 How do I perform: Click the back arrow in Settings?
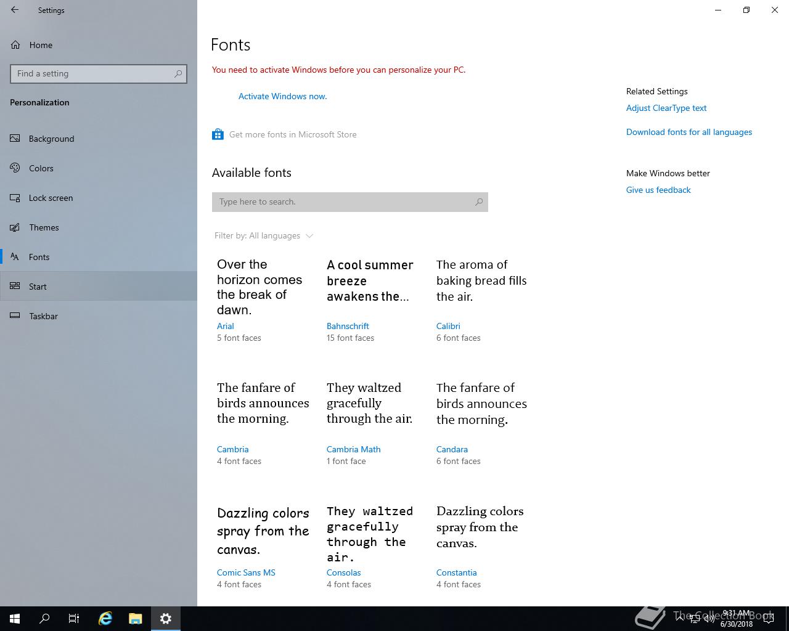pyautogui.click(x=15, y=10)
